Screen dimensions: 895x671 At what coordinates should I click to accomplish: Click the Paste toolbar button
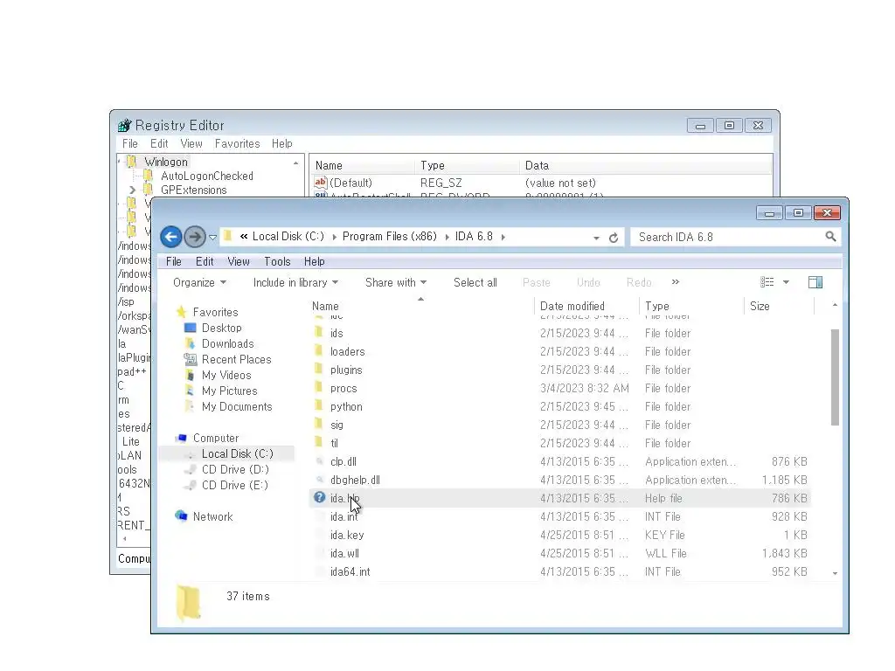pyautogui.click(x=536, y=282)
